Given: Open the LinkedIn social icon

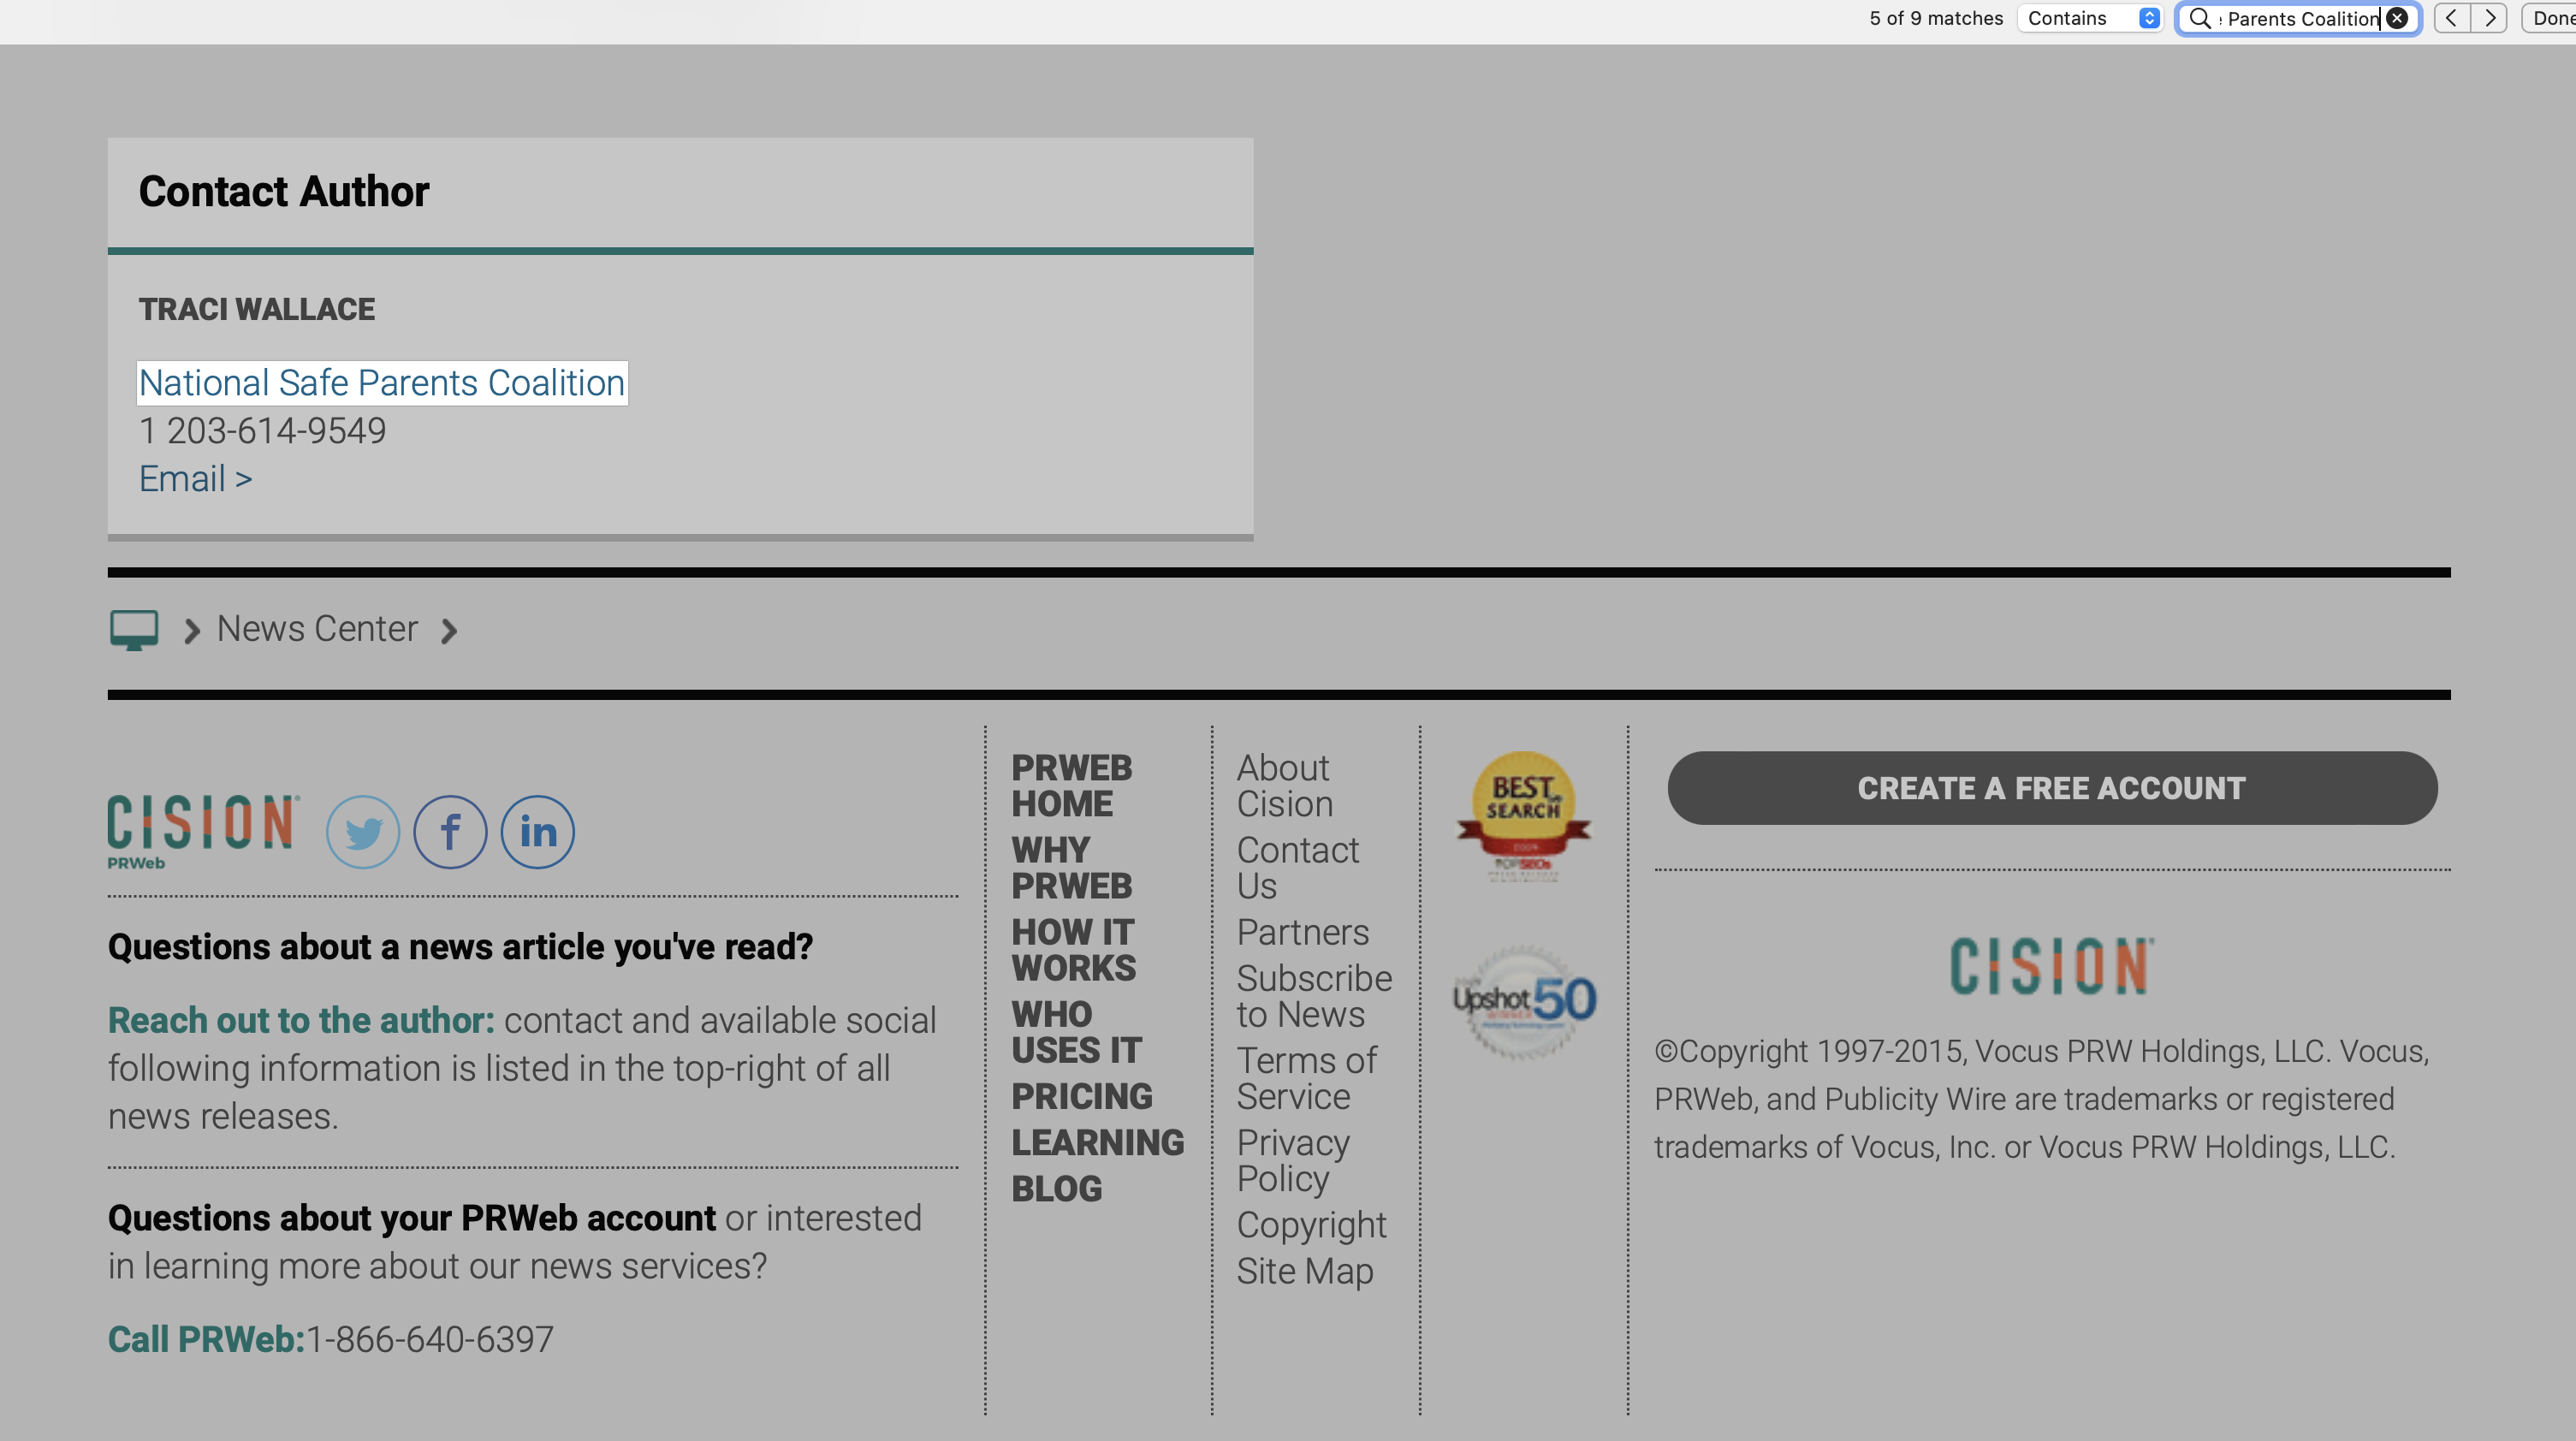Looking at the screenshot, I should coord(538,832).
